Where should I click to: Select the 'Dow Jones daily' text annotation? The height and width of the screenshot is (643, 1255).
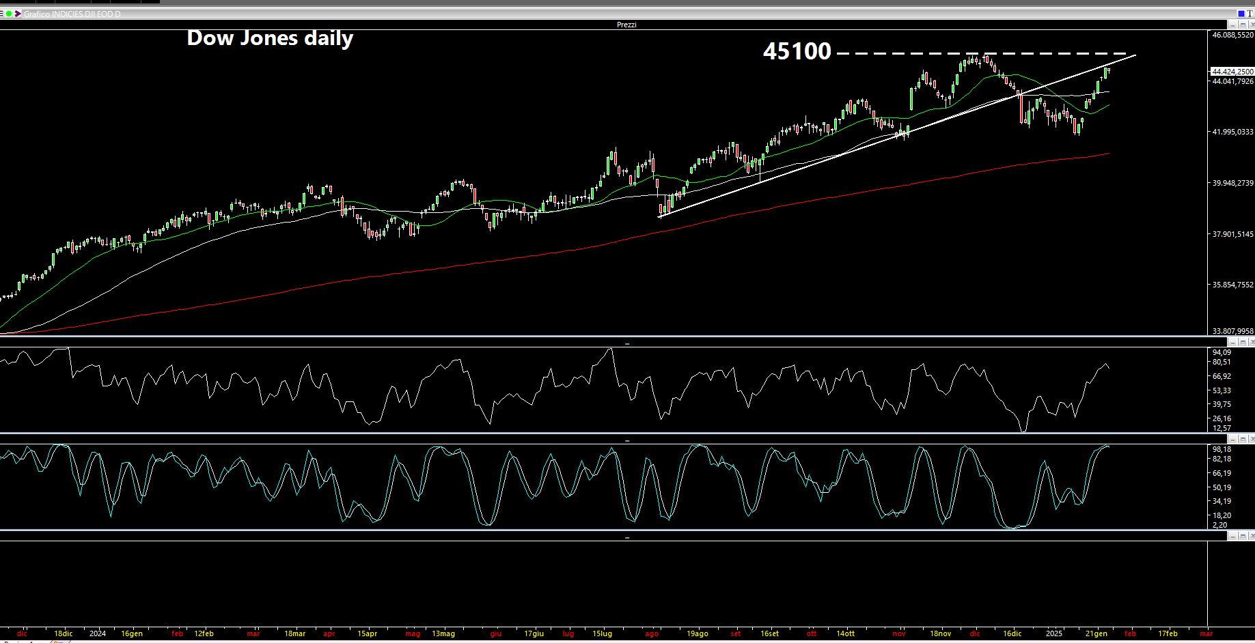pos(270,38)
